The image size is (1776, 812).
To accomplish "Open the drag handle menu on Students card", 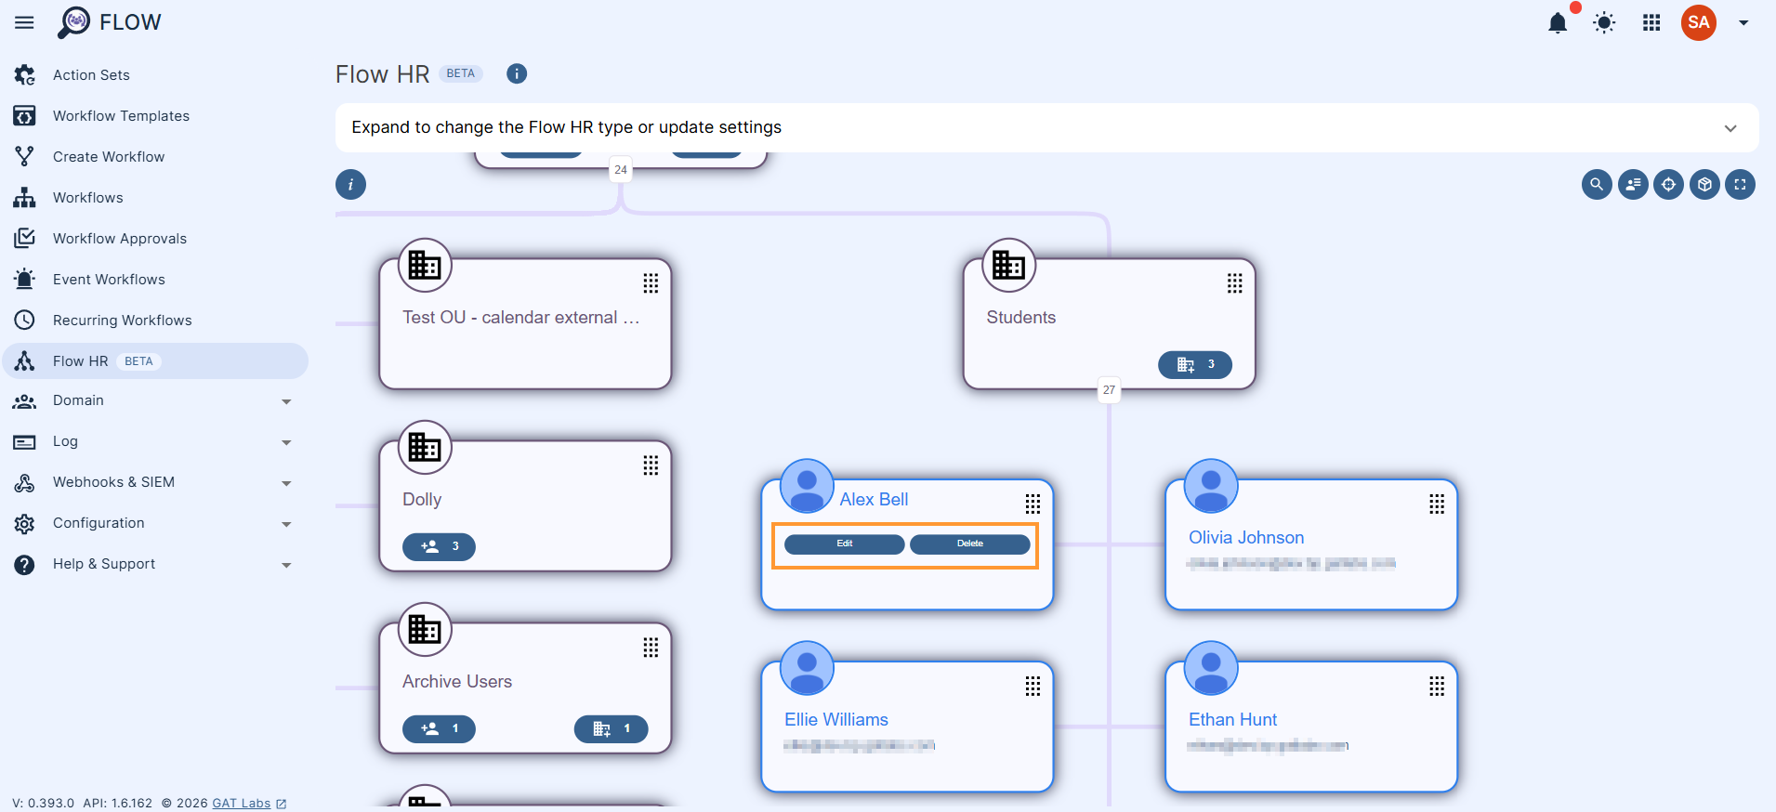I will pyautogui.click(x=1234, y=283).
